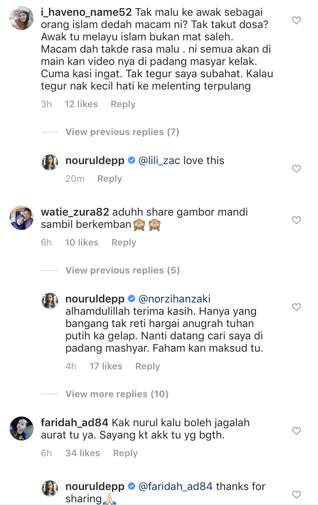Like the i_haveno_name52 comment with the heart
318x505 pixels.
pos(296,20)
